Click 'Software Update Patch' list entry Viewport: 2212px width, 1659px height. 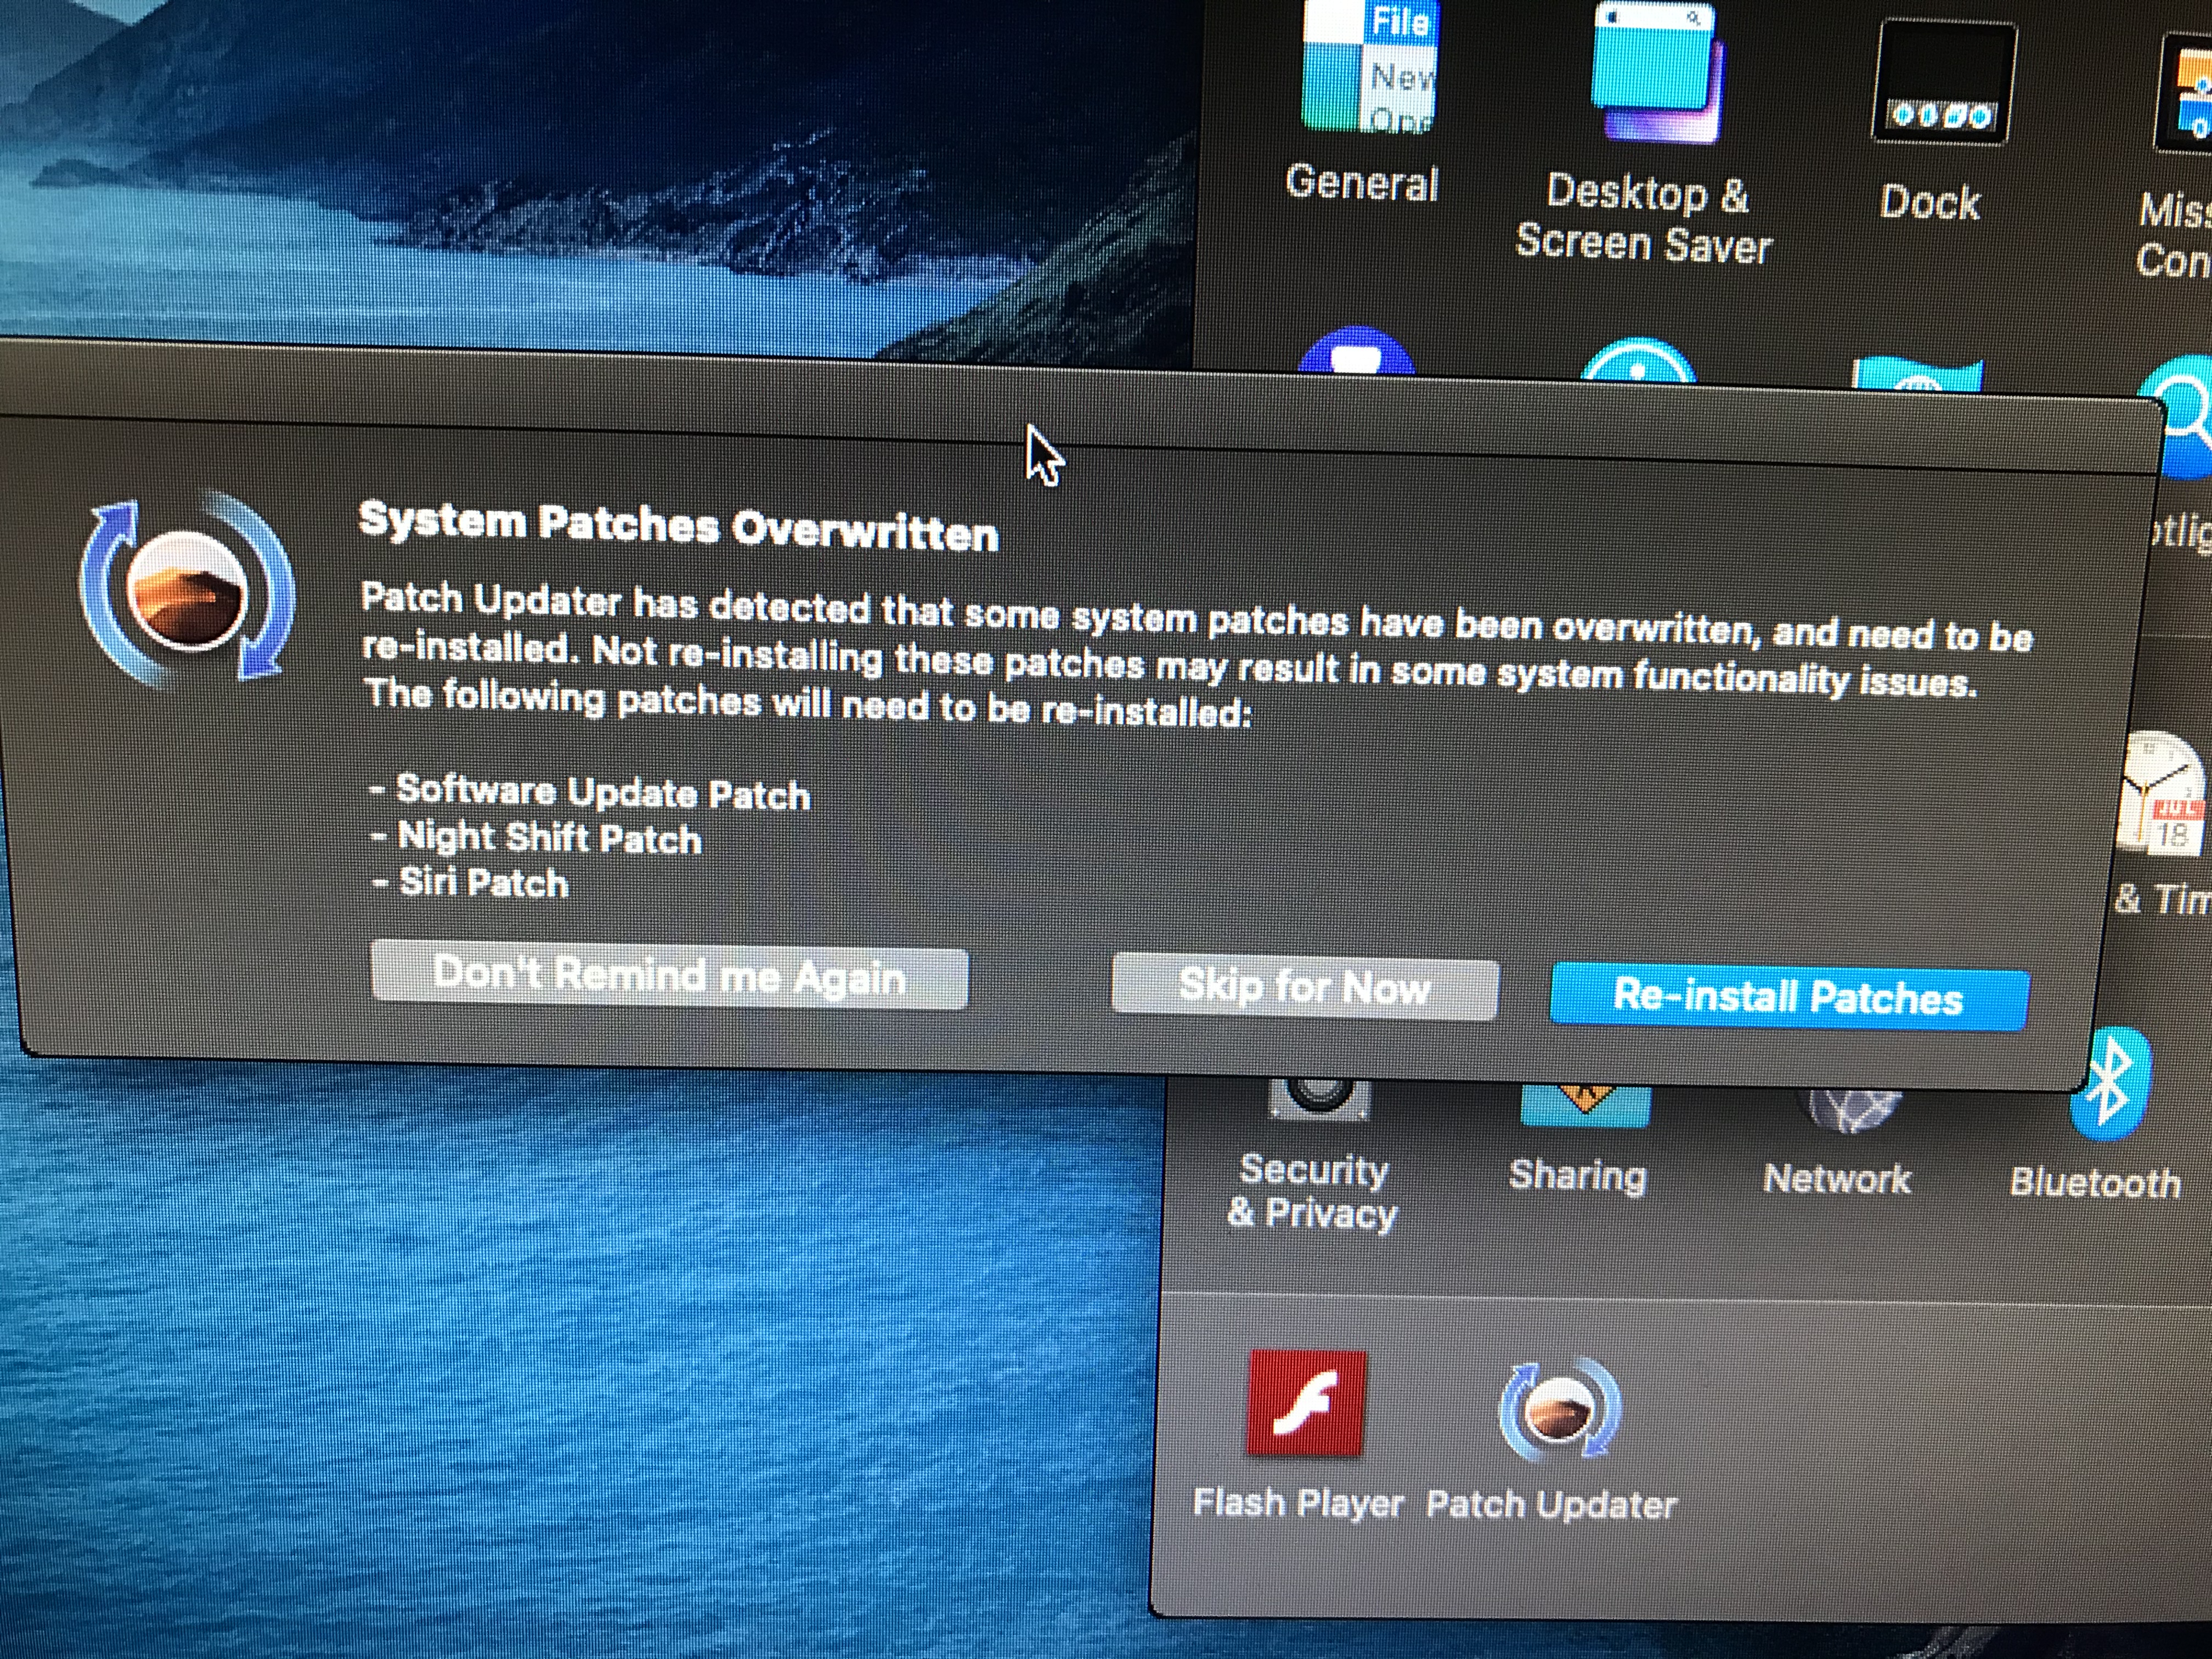pyautogui.click(x=590, y=793)
